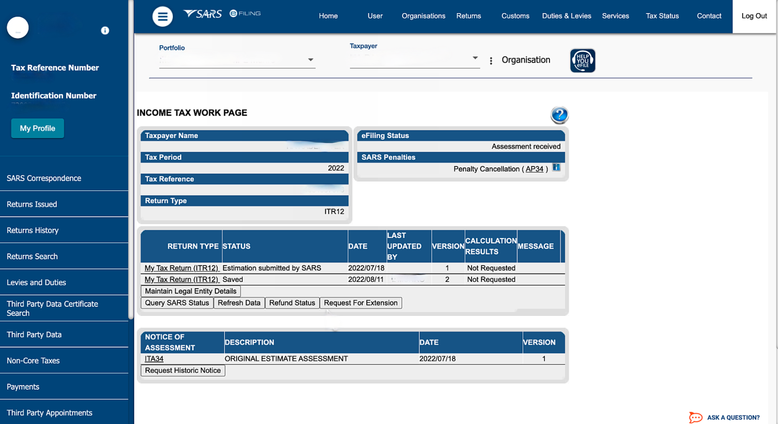Go to Home in top navigation

tap(328, 16)
